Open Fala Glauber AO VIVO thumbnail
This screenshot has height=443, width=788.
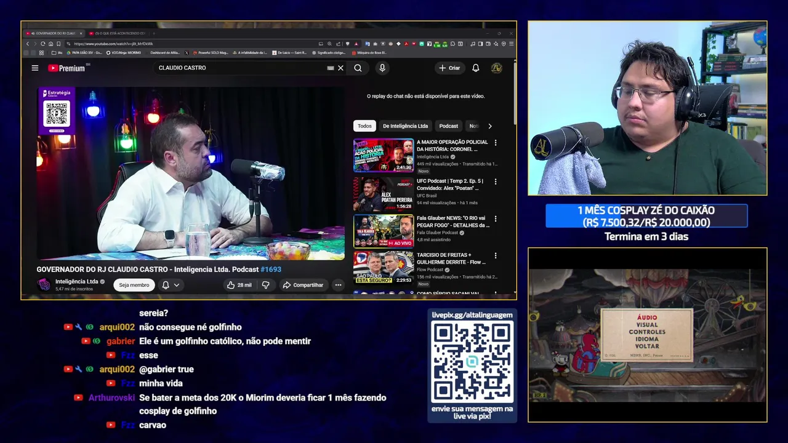384,231
